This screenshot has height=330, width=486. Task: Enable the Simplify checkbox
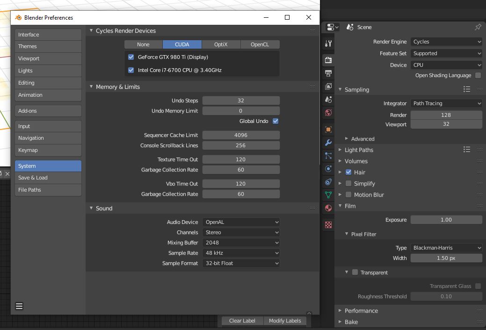[348, 183]
